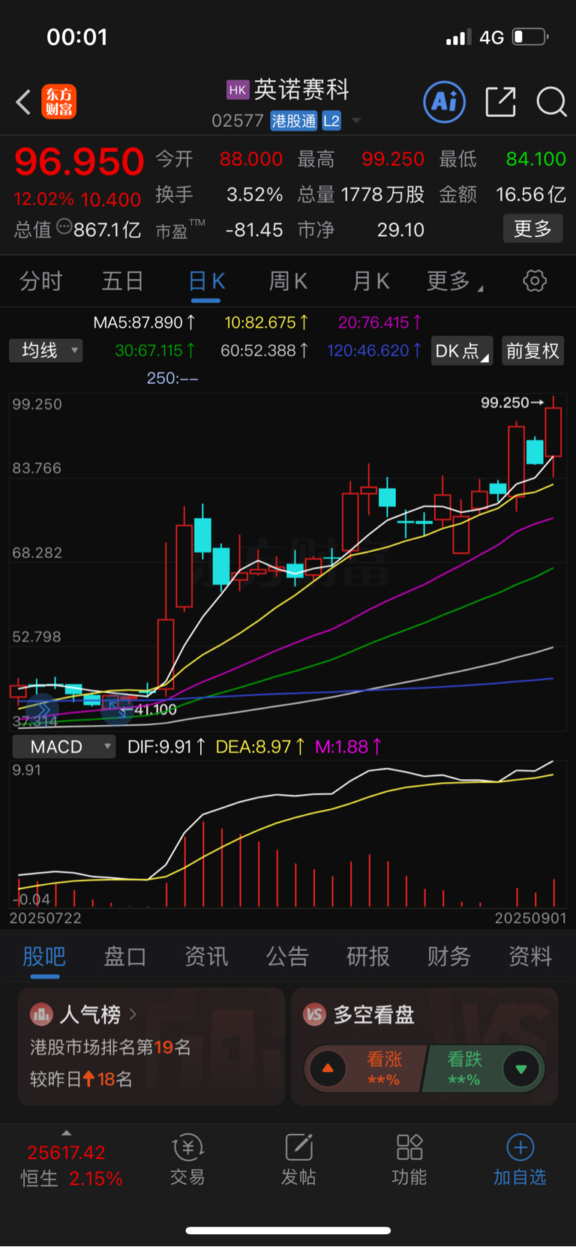Screen dimensions: 576x1247
Task: Tap the 金额 16.56亿 value
Action: tap(531, 195)
